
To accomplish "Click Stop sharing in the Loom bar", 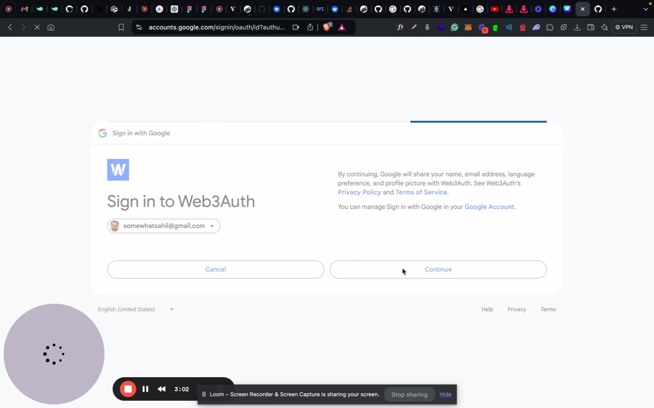I will click(x=409, y=394).
